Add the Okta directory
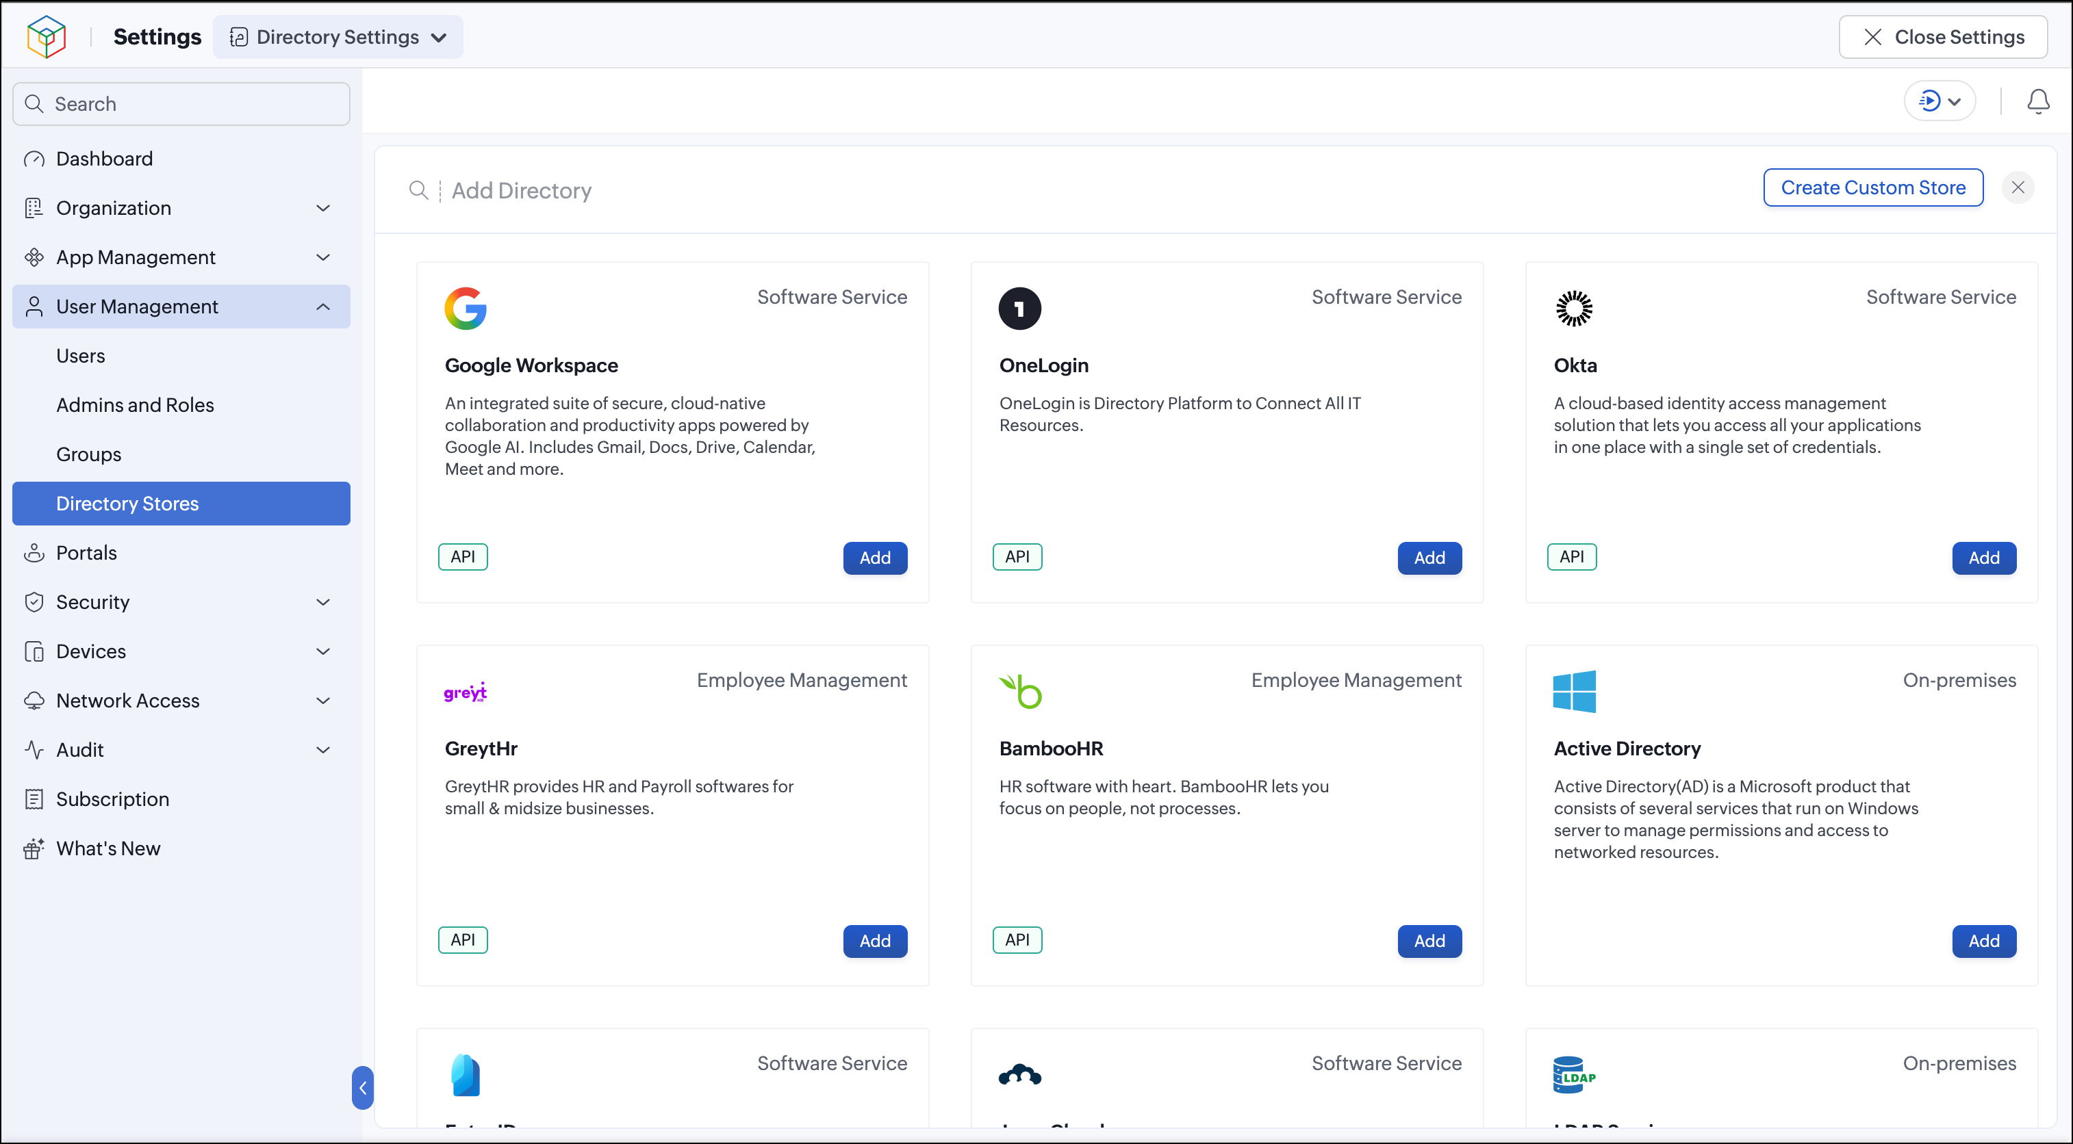Viewport: 2073px width, 1144px height. [x=1984, y=558]
